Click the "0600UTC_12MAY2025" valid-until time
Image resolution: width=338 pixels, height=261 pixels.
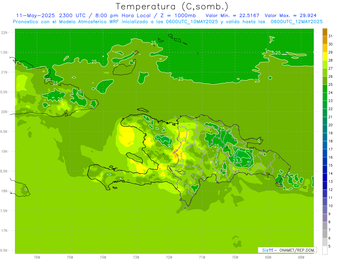[297, 22]
